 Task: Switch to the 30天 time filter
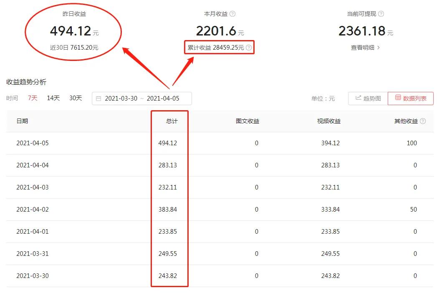coord(75,98)
